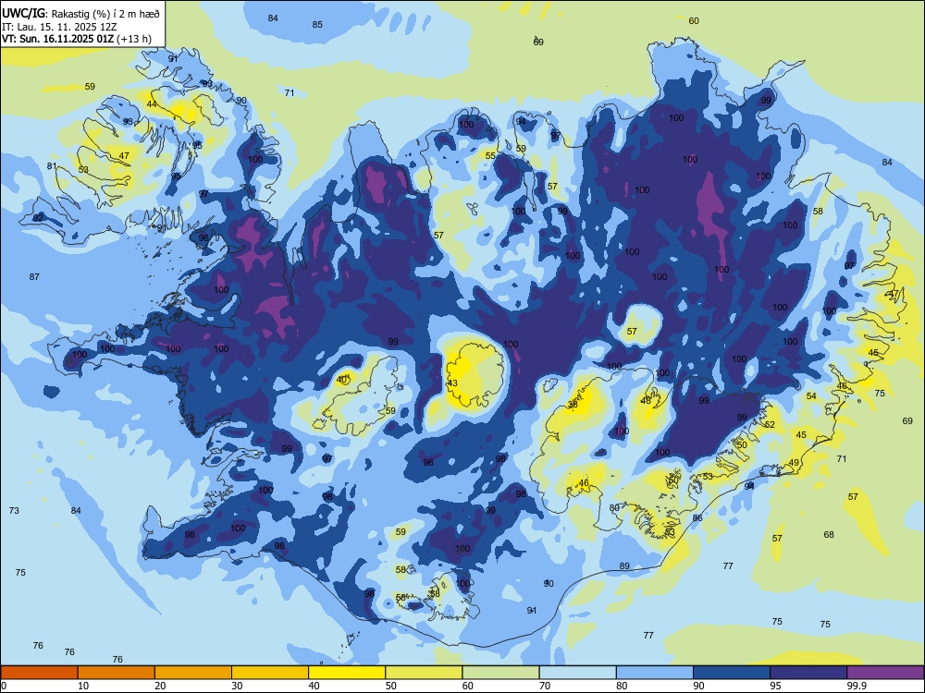Click the humidity value 60 at the top edge
This screenshot has height=693, width=925.
click(x=694, y=20)
